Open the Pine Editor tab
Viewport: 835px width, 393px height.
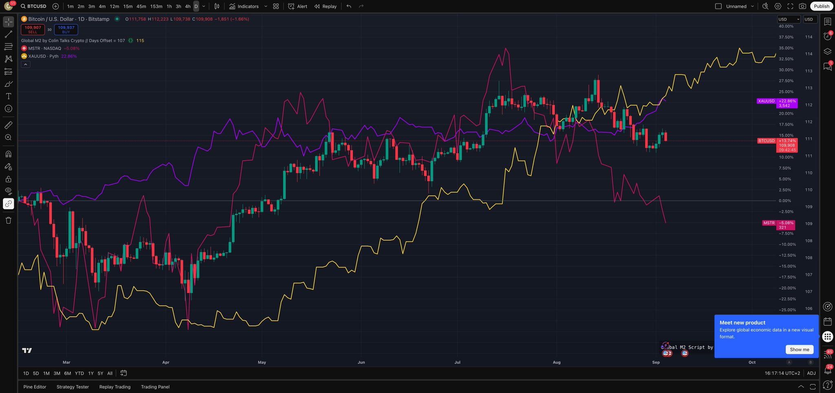pos(35,387)
